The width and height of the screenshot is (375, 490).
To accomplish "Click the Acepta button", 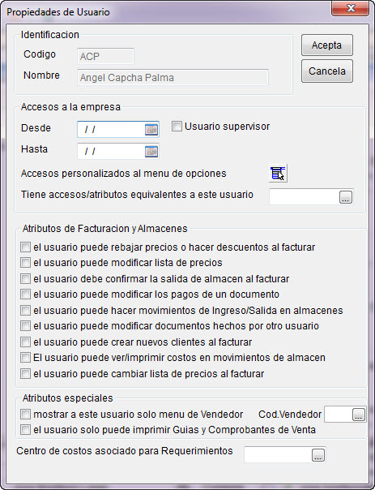I will click(x=327, y=45).
